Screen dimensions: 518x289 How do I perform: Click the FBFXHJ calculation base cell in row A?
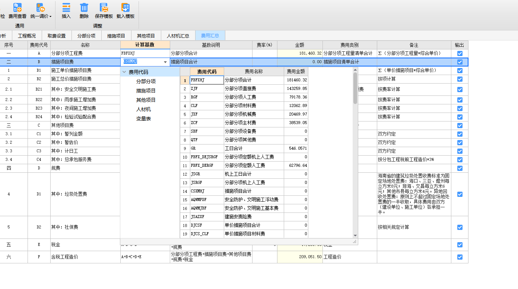coord(145,53)
